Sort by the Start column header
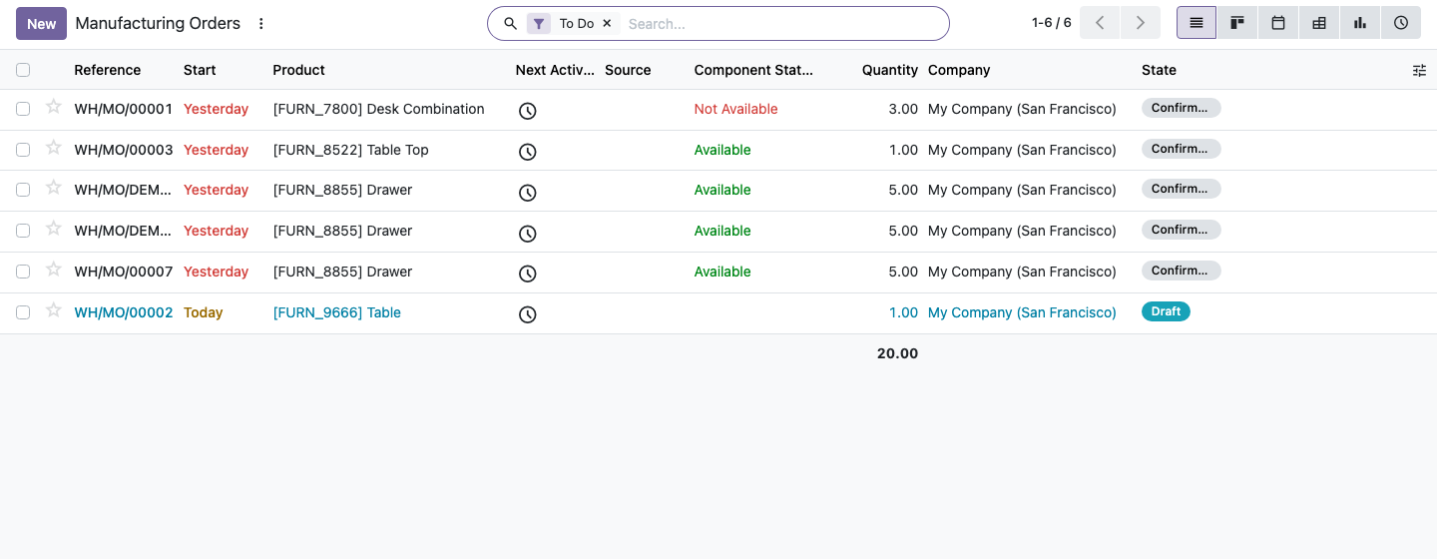 pos(200,70)
